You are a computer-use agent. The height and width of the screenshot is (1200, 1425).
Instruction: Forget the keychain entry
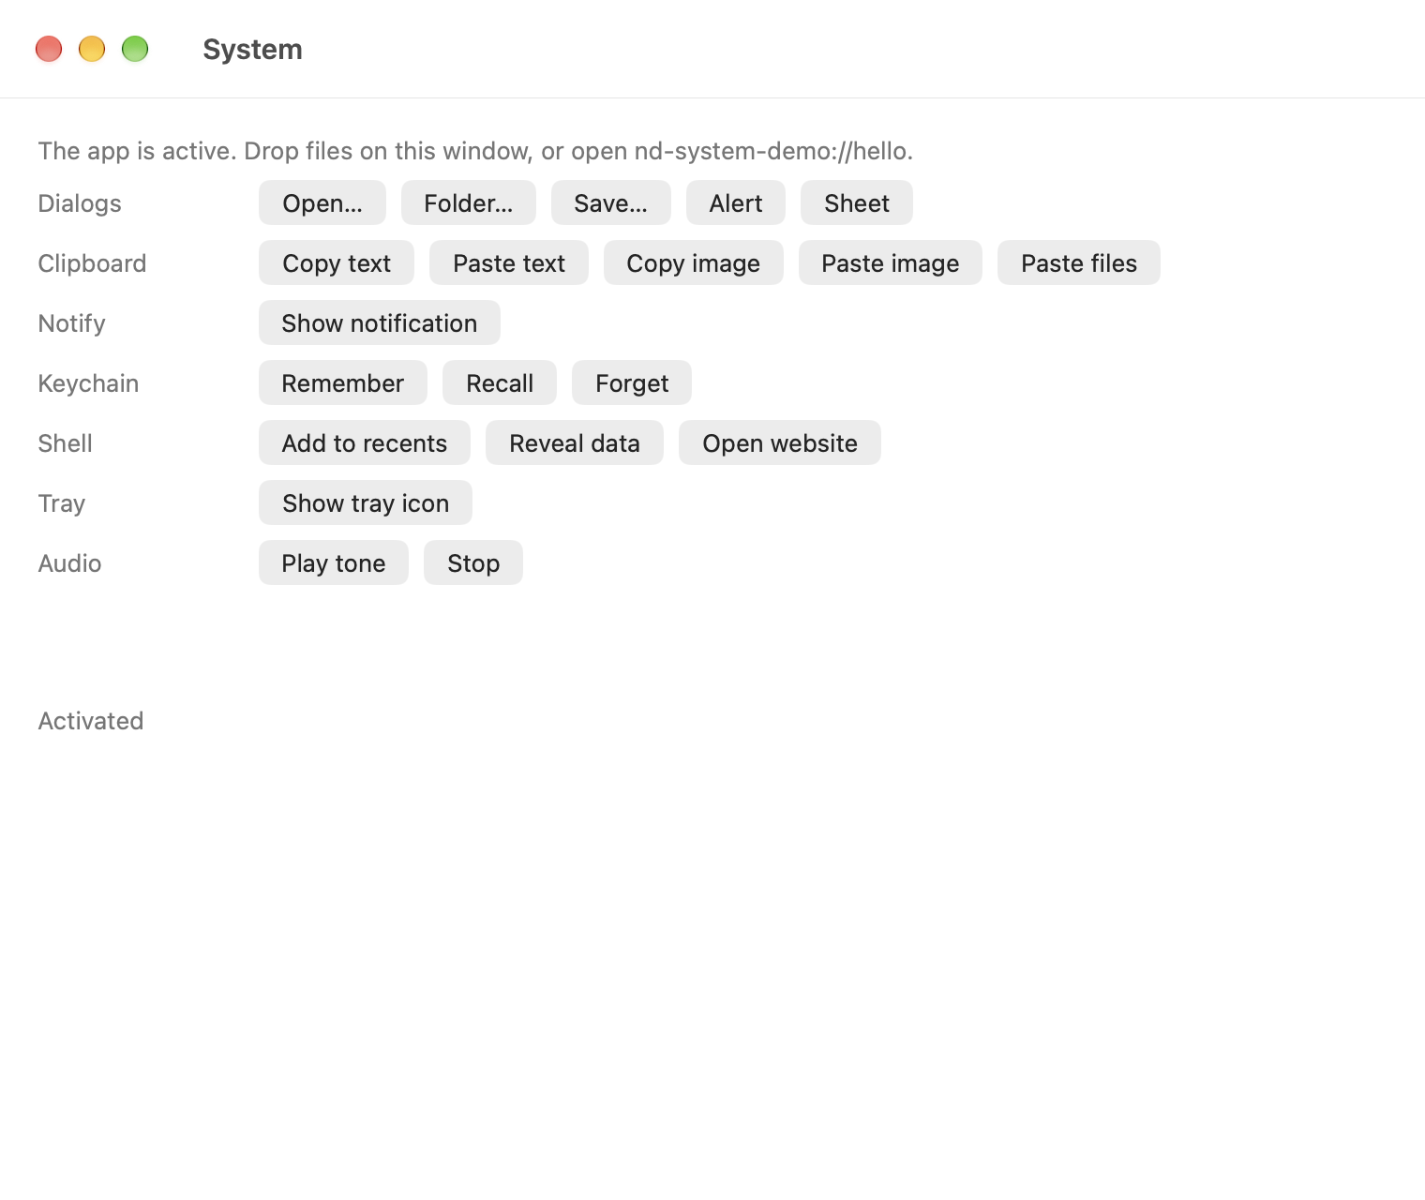[632, 382]
